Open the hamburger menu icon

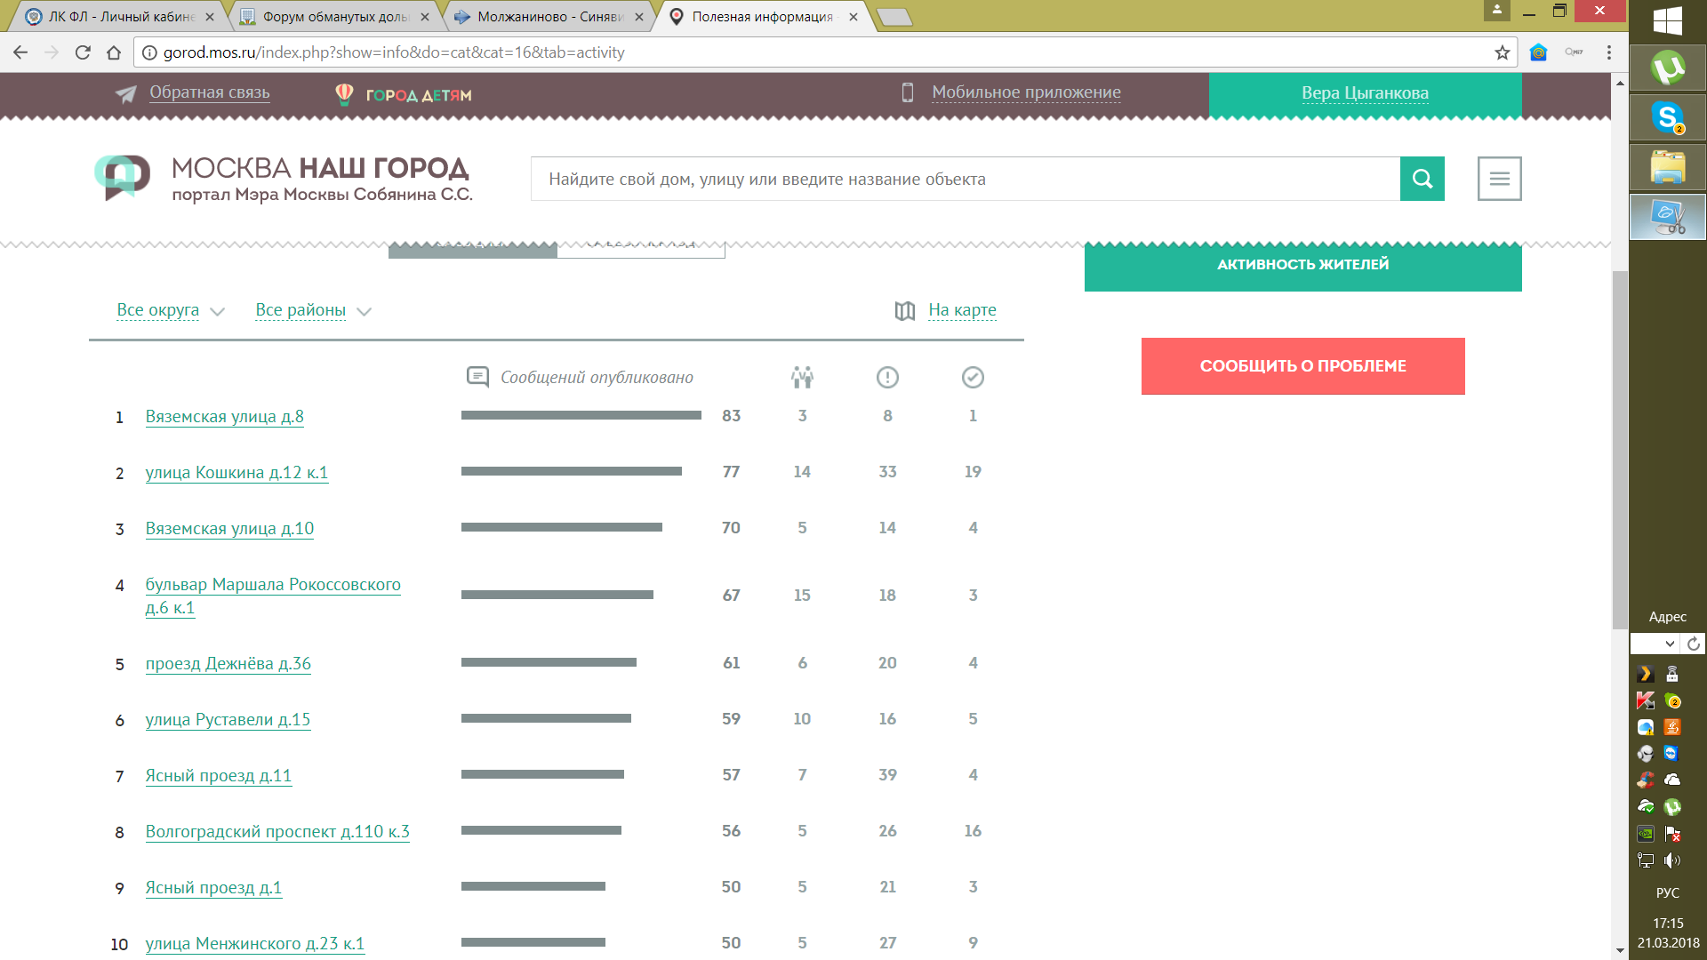(x=1499, y=179)
